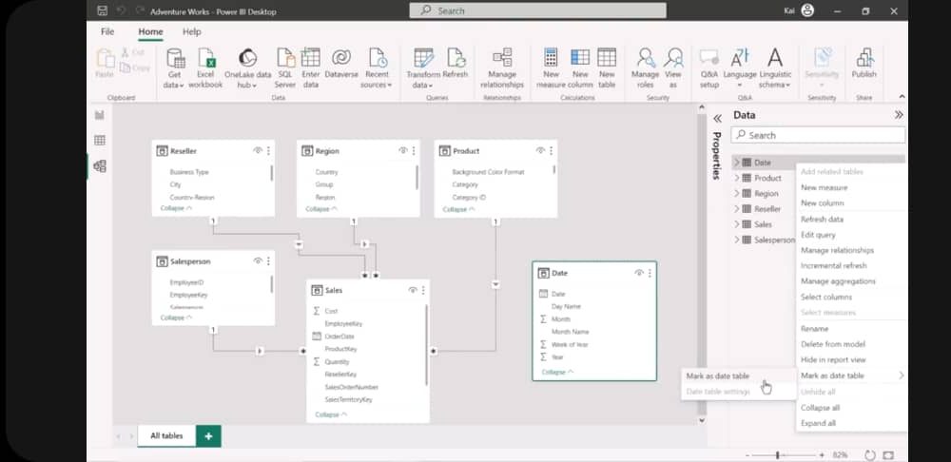
Task: Open Recent sources
Action: click(x=377, y=68)
